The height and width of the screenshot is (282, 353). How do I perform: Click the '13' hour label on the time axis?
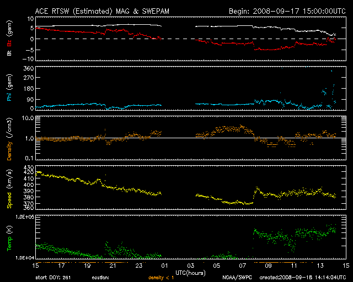(x=320, y=266)
